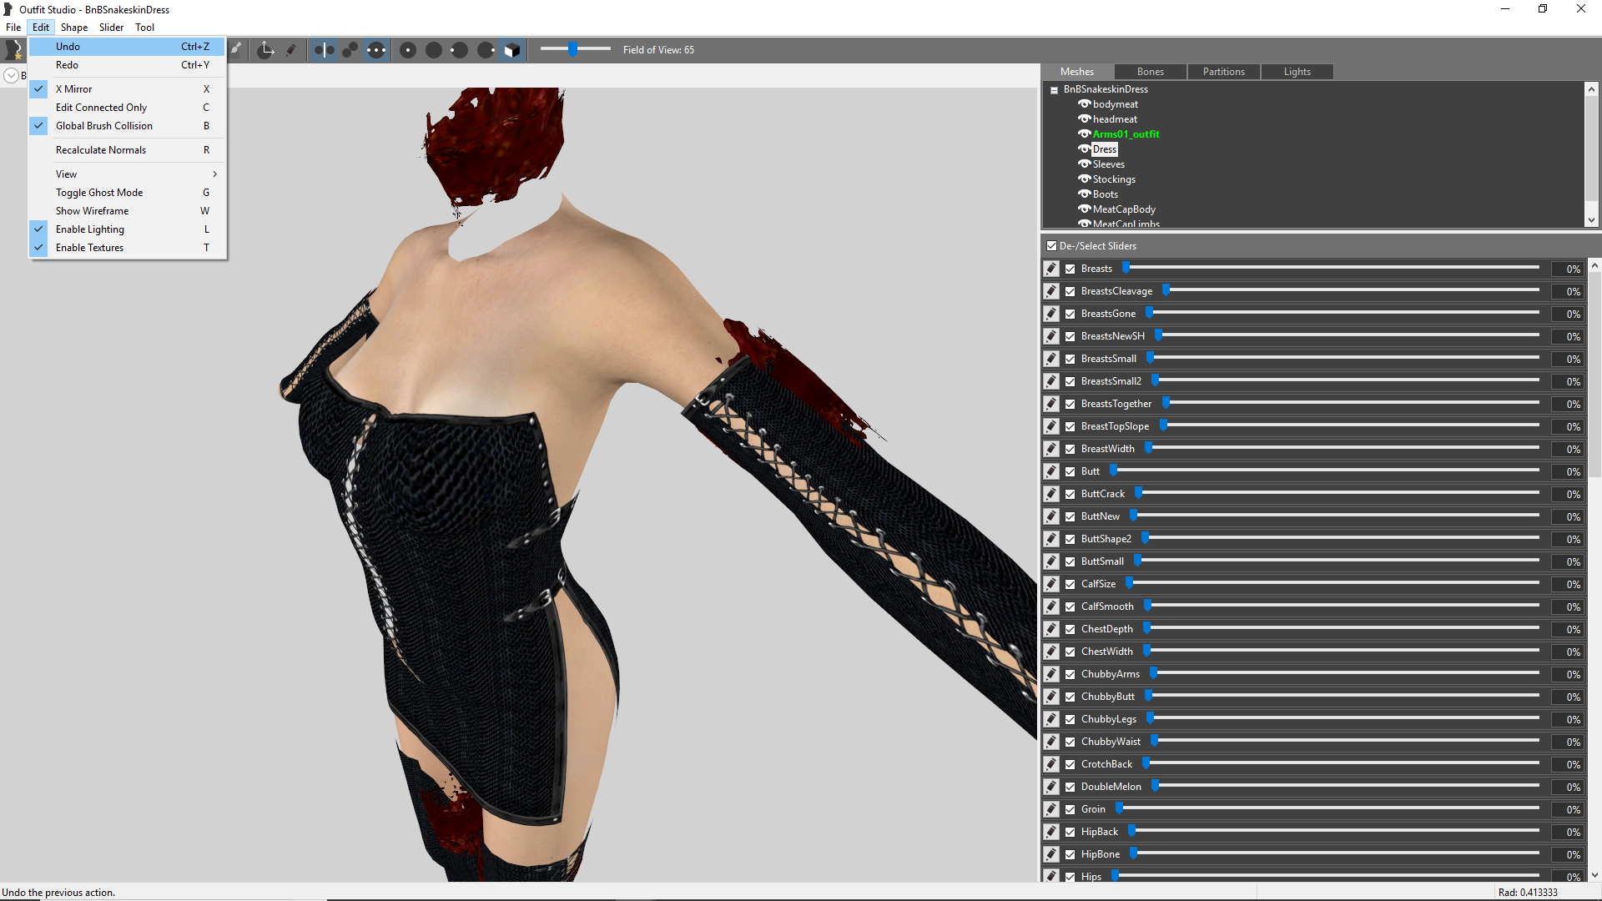The width and height of the screenshot is (1602, 901).
Task: Click pencil edit icon for DoubleMelon
Action: pos(1051,787)
